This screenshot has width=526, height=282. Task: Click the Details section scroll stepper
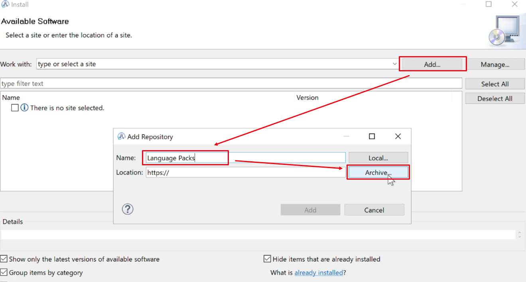519,234
